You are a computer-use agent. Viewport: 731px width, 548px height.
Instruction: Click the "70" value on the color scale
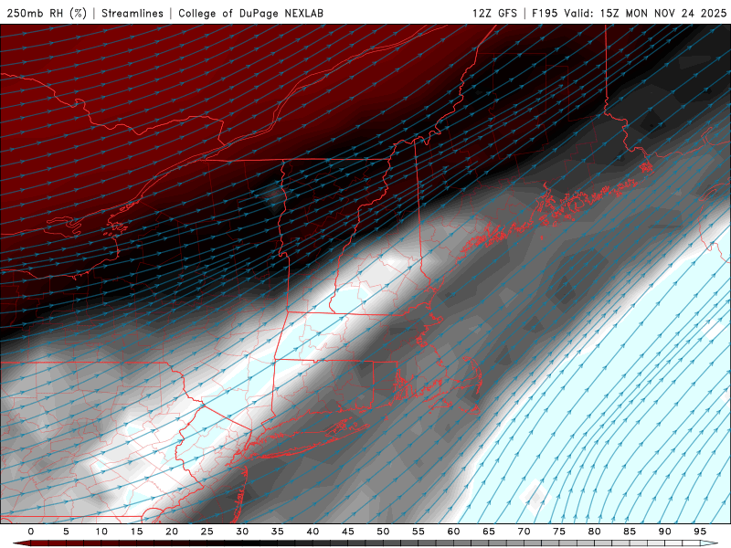pos(524,532)
